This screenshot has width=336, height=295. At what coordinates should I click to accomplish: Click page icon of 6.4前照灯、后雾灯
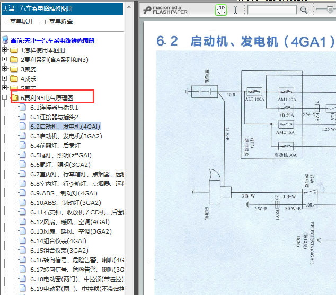coord(23,145)
